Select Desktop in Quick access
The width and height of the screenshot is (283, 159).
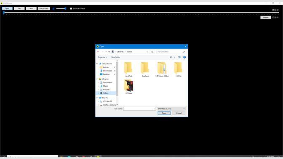coord(106,74)
